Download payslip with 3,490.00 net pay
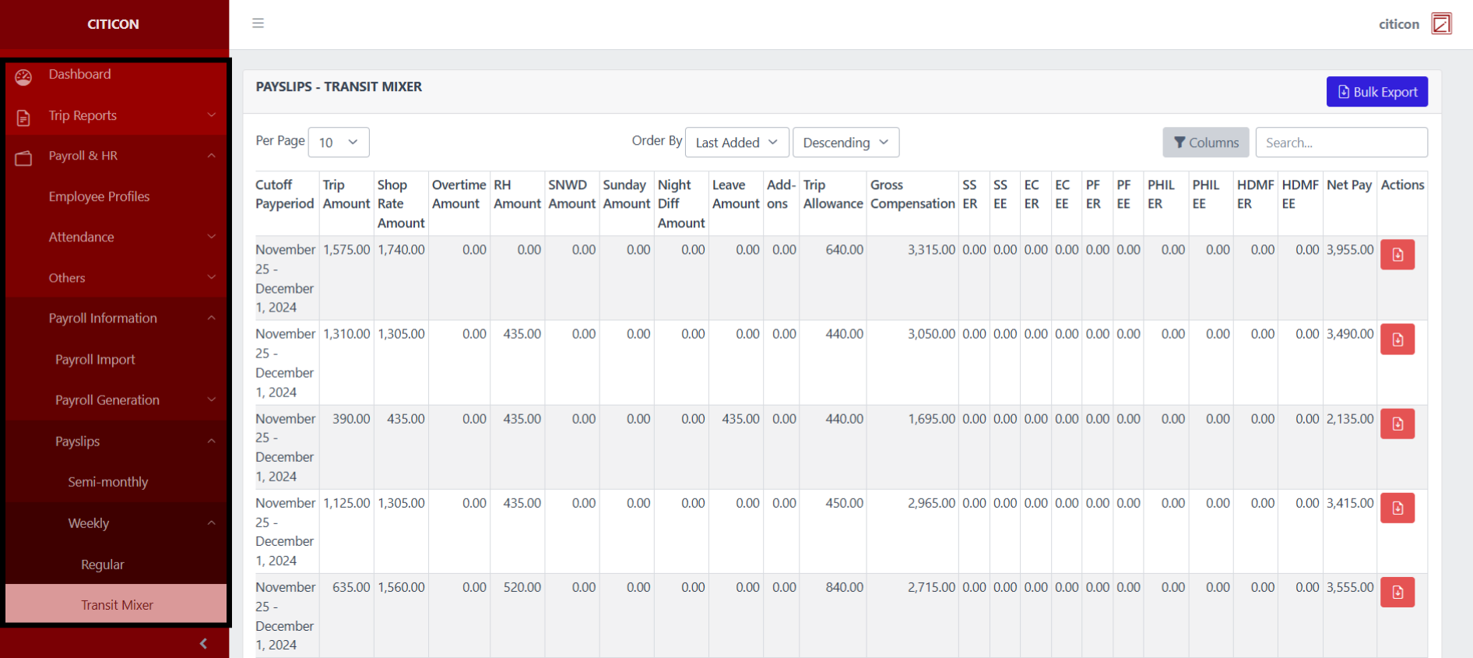 1397,340
